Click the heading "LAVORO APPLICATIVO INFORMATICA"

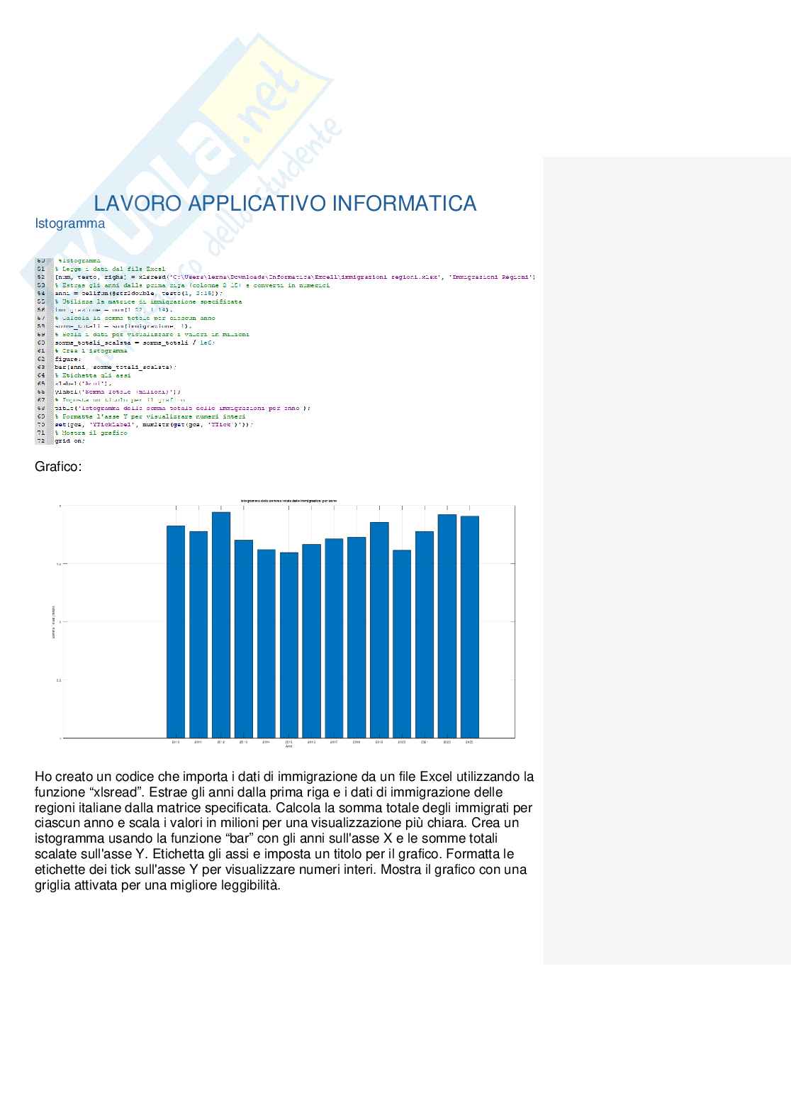(x=285, y=204)
